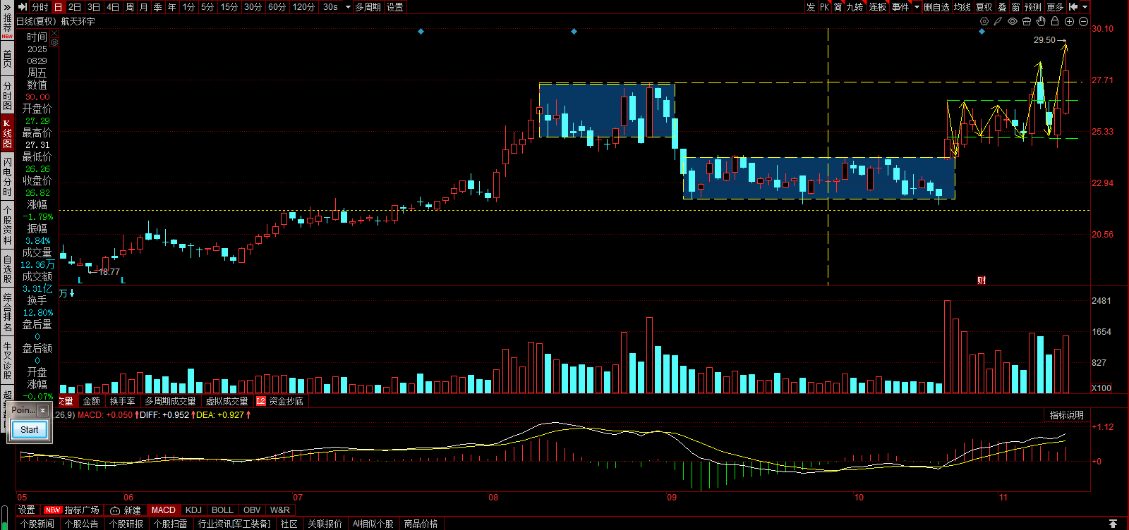Open 个股资料 in left sidebar

coord(7,224)
